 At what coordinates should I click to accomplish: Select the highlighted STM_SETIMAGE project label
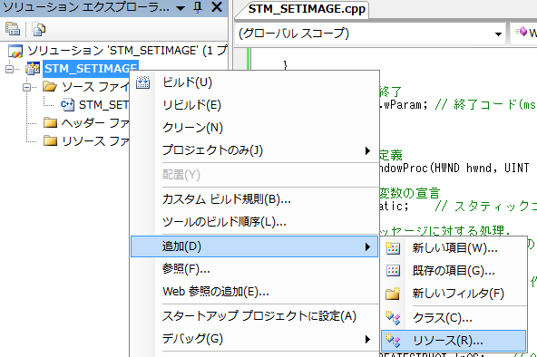click(x=91, y=68)
